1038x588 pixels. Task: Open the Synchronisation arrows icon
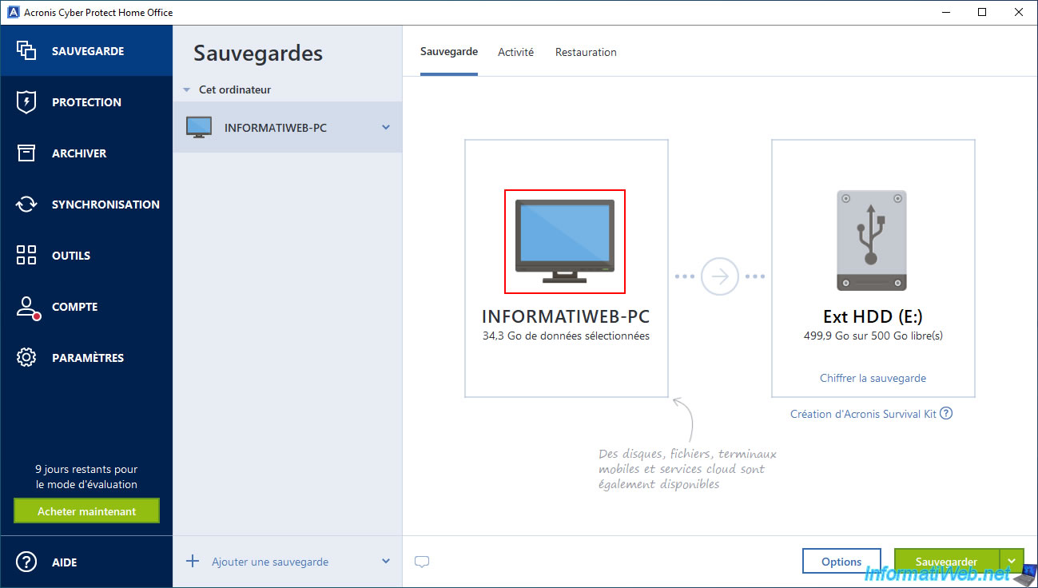tap(26, 205)
